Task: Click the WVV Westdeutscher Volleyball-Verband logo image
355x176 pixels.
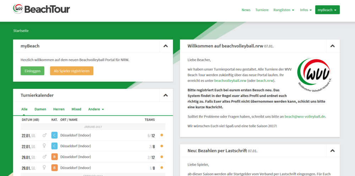Action: point(314,75)
